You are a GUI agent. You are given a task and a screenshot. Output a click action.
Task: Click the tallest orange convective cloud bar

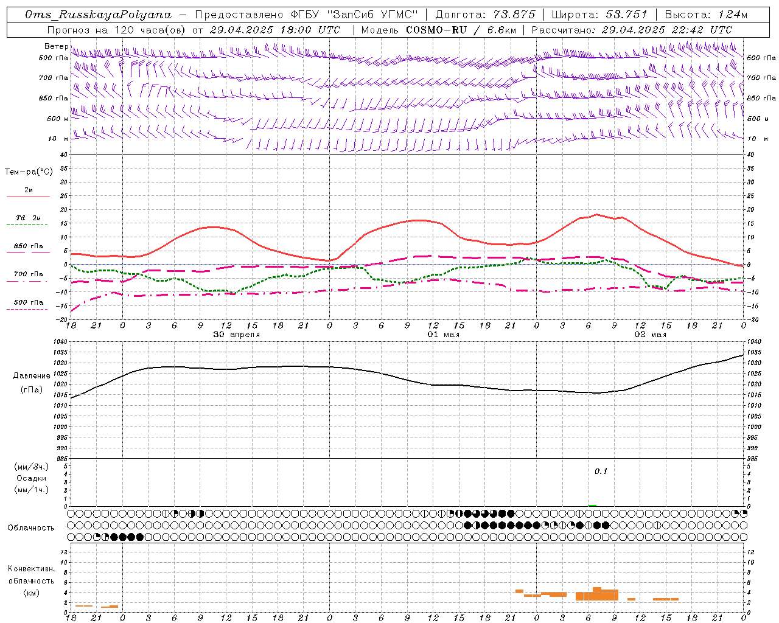[597, 594]
